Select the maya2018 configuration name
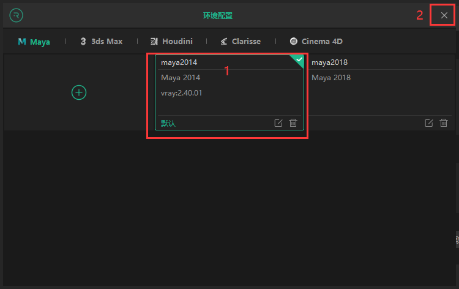Screen dimensions: 459x289 (329, 62)
